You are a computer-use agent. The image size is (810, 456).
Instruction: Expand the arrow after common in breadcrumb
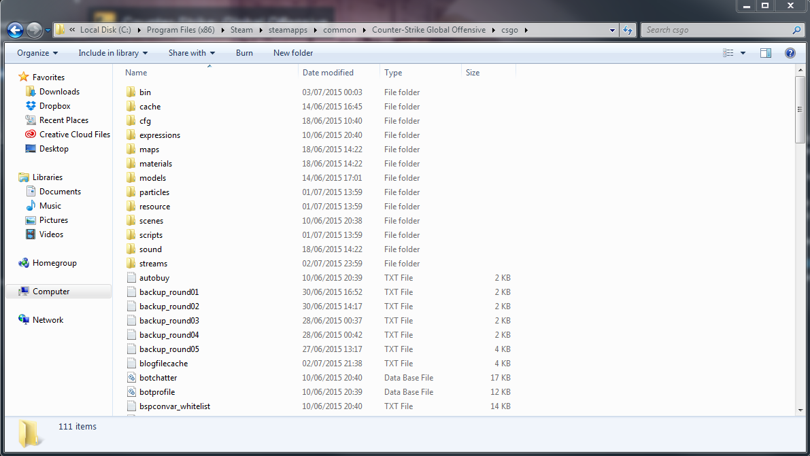(364, 30)
